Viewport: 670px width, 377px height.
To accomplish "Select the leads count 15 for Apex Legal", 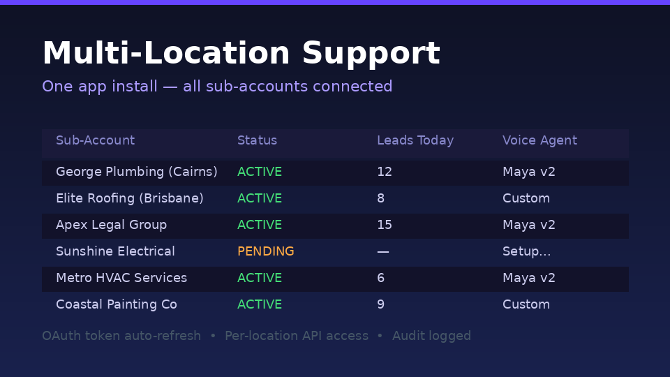I will click(x=385, y=225).
